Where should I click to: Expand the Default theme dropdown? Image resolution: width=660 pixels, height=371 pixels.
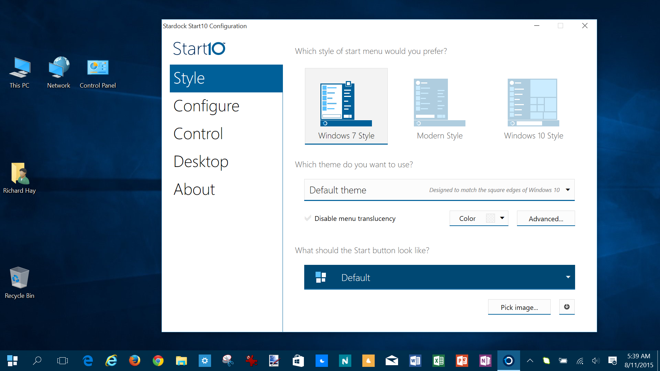coord(568,190)
